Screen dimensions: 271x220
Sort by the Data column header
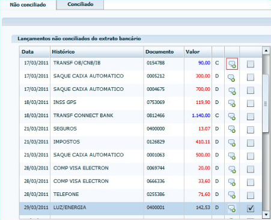35,52
